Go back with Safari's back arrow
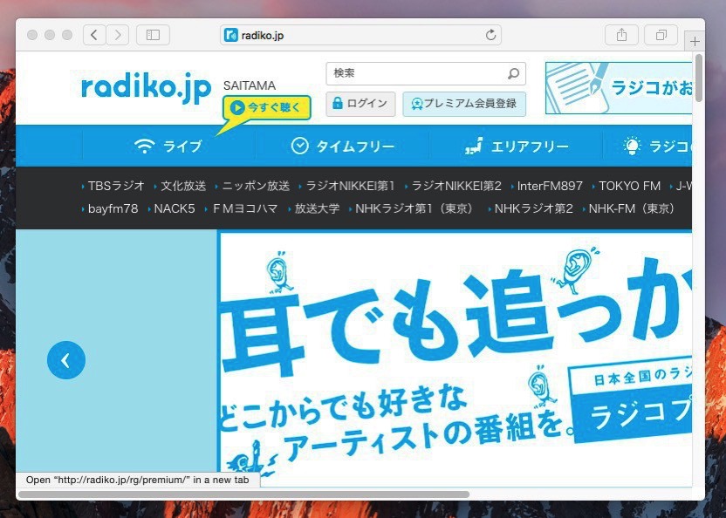Screen dimensions: 726x518 94,35
